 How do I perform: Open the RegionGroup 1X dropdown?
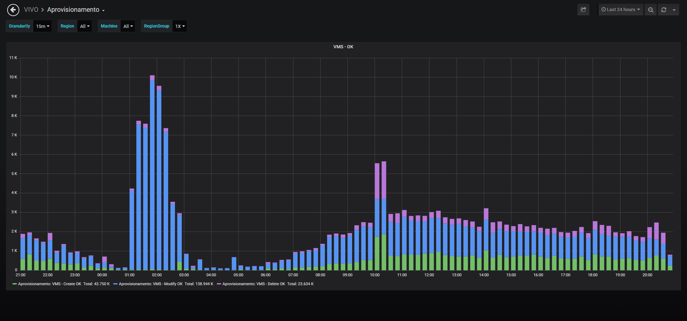coord(180,26)
